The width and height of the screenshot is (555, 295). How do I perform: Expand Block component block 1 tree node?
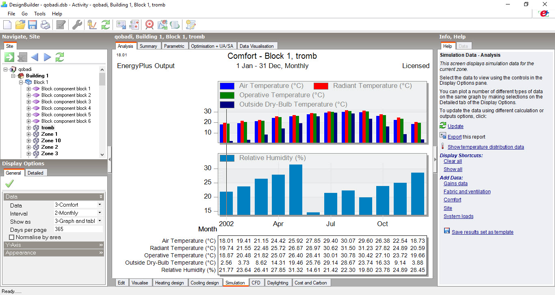click(x=29, y=89)
